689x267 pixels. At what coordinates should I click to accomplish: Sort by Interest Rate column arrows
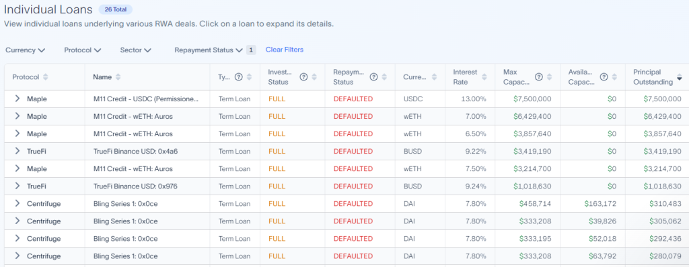click(x=484, y=77)
